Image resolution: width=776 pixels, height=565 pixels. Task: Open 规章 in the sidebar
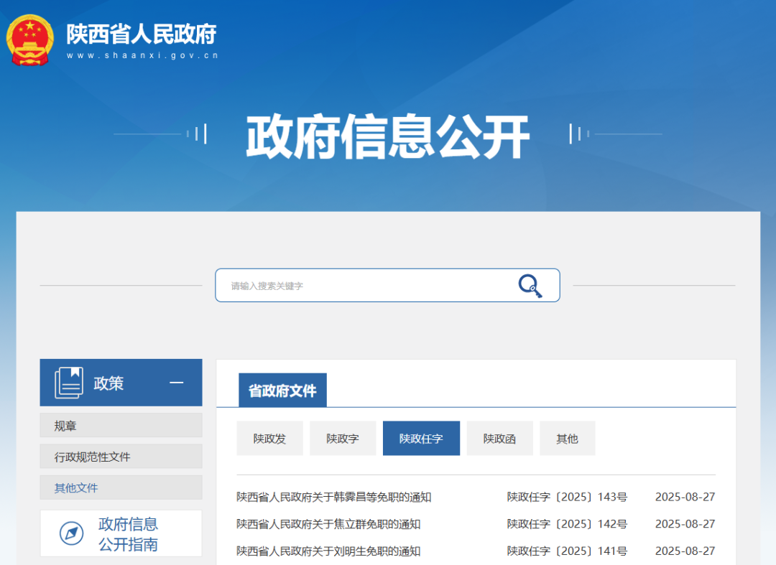click(121, 425)
